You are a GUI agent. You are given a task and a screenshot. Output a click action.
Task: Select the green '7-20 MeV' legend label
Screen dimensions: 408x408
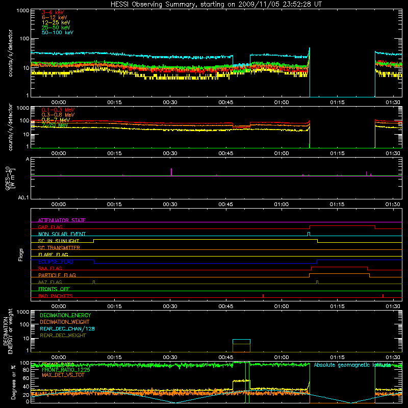(x=55, y=125)
